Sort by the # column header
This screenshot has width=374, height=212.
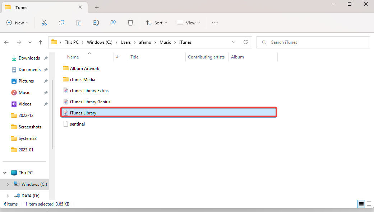pyautogui.click(x=117, y=57)
